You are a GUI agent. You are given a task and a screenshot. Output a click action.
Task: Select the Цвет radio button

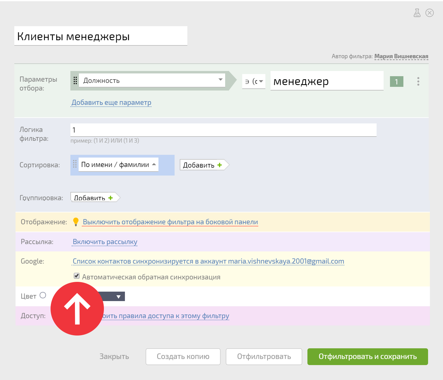[x=43, y=295]
